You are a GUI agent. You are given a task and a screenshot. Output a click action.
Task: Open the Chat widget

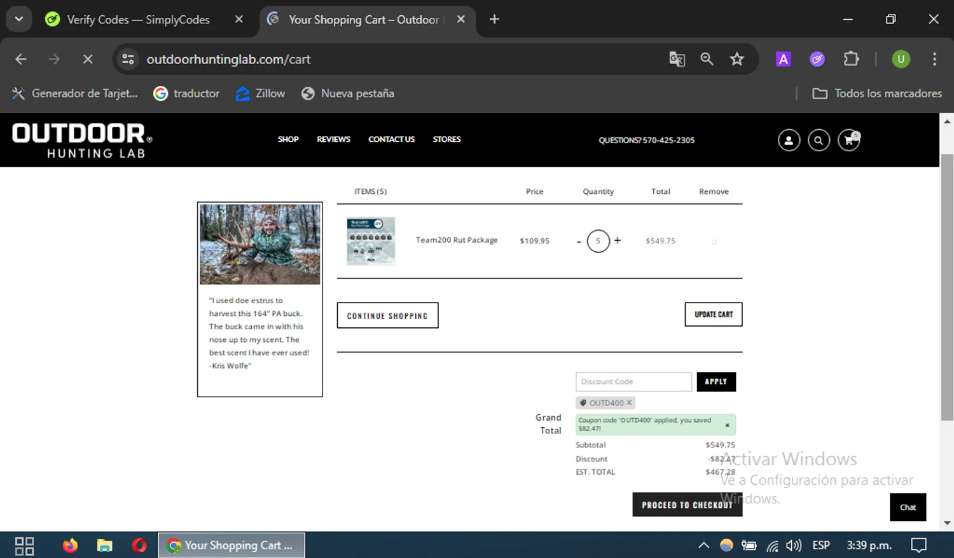[x=908, y=507]
